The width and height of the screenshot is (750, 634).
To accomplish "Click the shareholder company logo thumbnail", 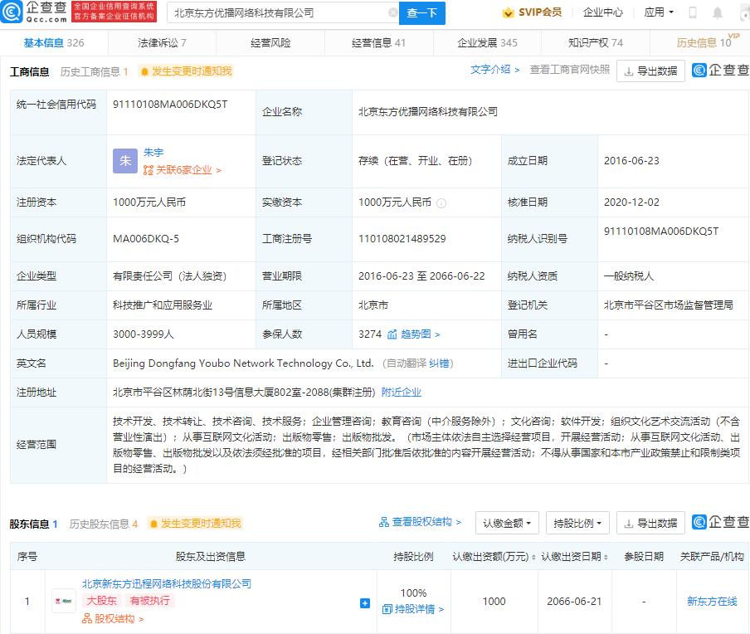I will (x=64, y=601).
